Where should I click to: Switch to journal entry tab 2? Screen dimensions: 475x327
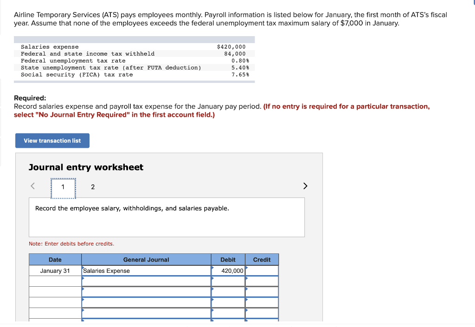93,187
